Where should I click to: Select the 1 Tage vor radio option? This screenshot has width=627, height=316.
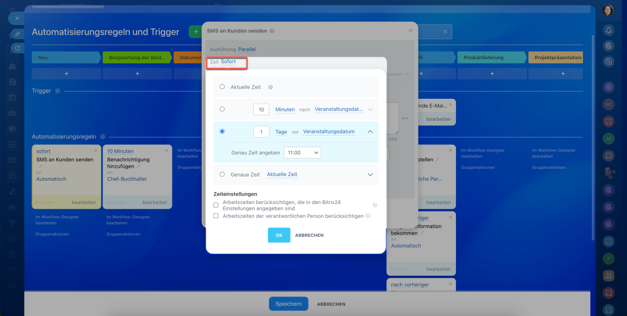pyautogui.click(x=222, y=132)
